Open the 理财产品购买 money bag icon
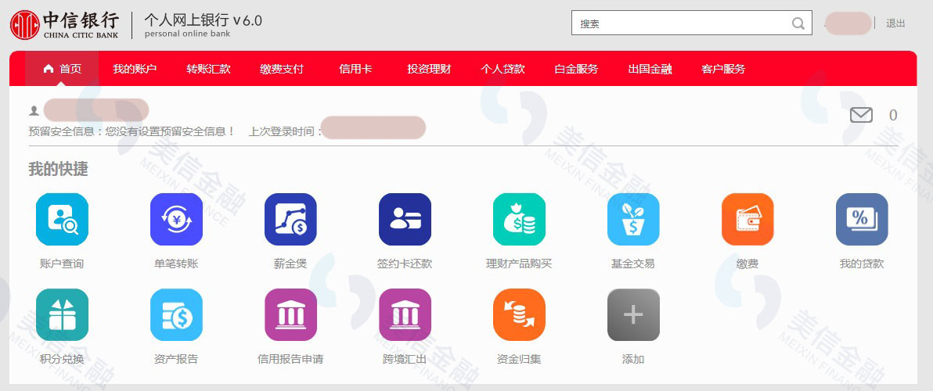 520,219
